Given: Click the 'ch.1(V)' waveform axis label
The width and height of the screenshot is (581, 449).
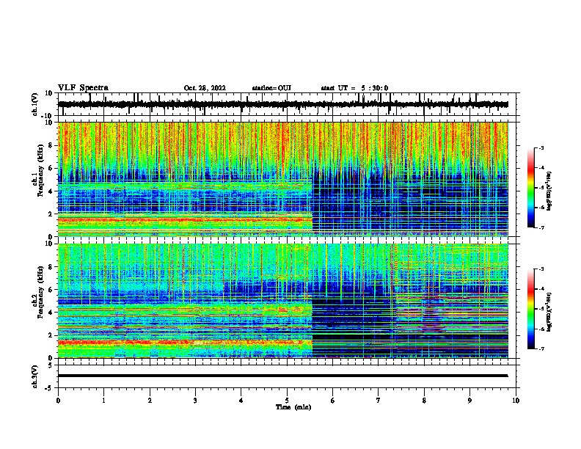Looking at the screenshot, I should (x=34, y=104).
